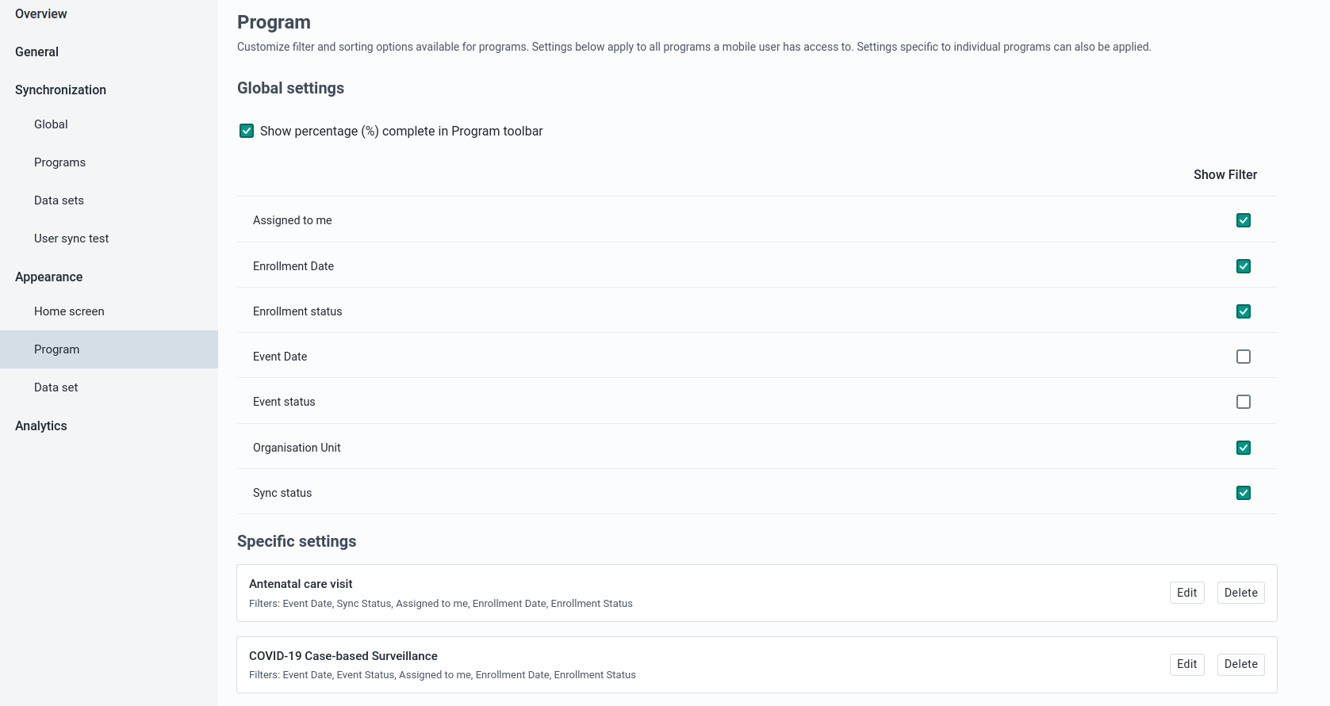This screenshot has width=1330, height=706.
Task: Select Home screen under Appearance
Action: [x=69, y=311]
